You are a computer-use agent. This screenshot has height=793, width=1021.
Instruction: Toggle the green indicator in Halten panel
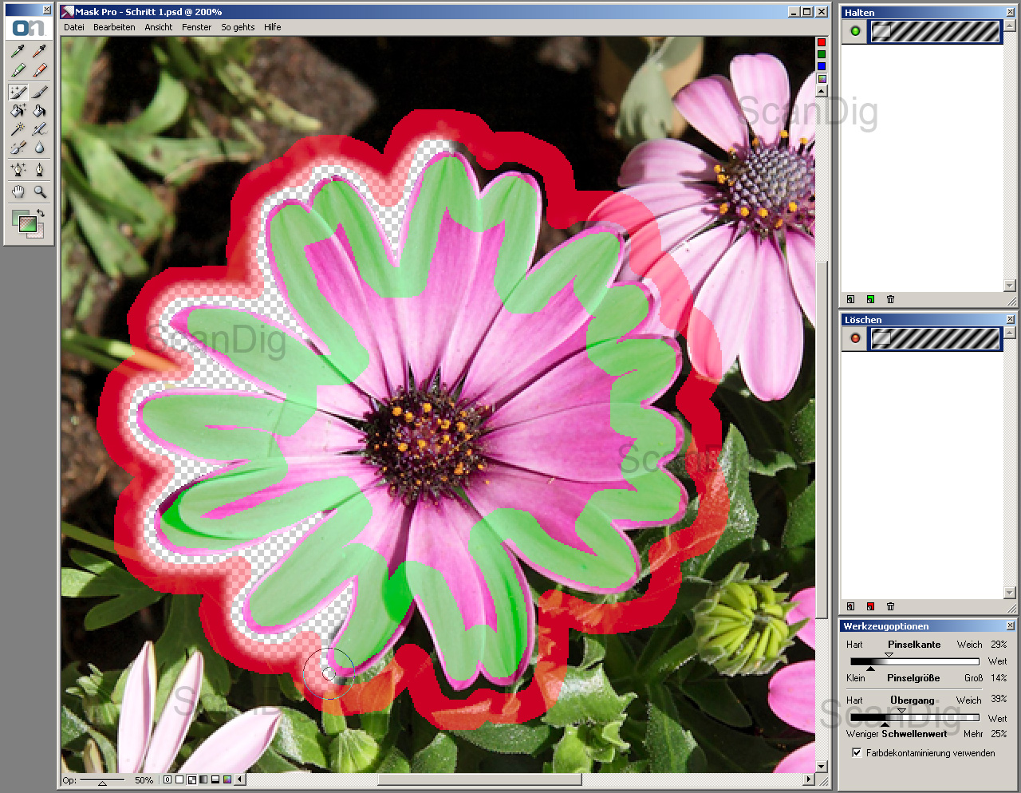tap(855, 31)
